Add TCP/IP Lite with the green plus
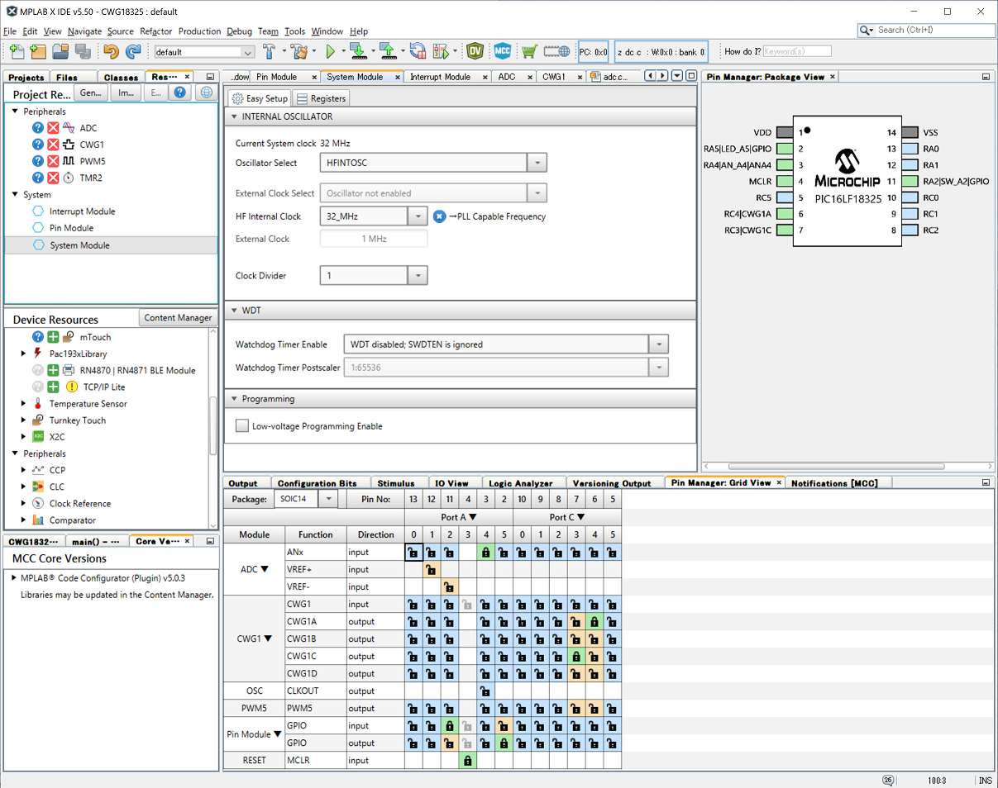 (53, 387)
